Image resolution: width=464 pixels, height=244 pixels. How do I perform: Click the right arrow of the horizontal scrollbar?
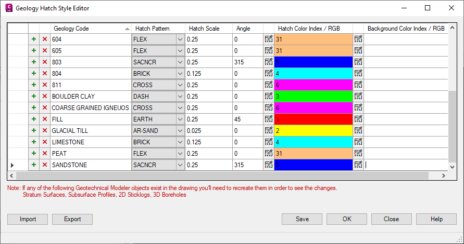point(444,175)
